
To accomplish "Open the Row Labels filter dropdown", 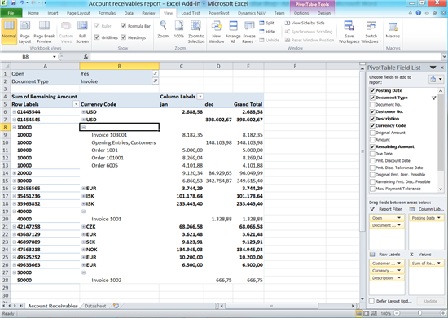I will point(76,104).
